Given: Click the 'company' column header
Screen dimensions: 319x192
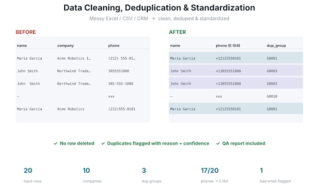Looking at the screenshot, I should tap(66, 46).
